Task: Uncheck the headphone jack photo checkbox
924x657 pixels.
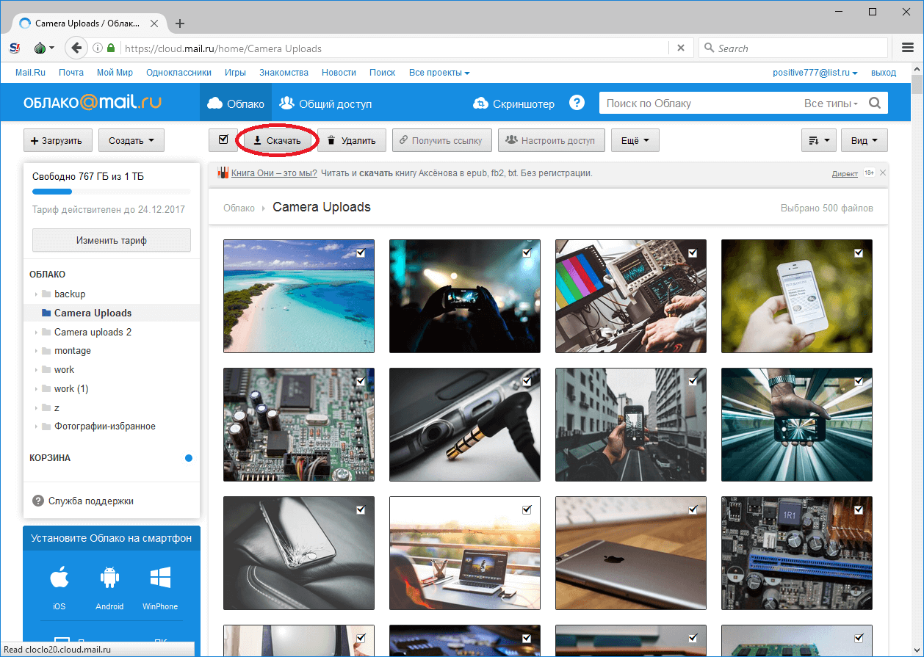Action: tap(527, 382)
